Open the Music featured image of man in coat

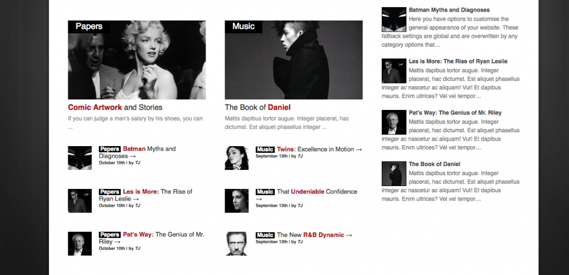point(293,60)
